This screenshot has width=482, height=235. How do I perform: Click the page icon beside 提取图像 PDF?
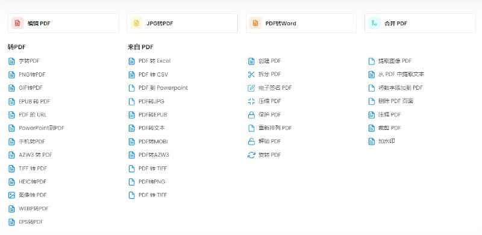(x=371, y=61)
